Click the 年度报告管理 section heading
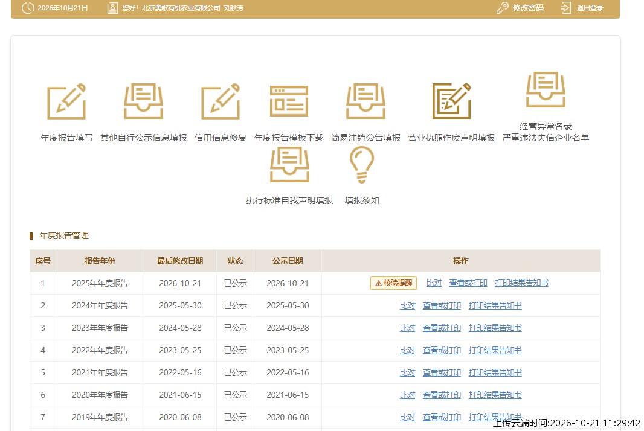This screenshot has width=644, height=431. pos(63,235)
